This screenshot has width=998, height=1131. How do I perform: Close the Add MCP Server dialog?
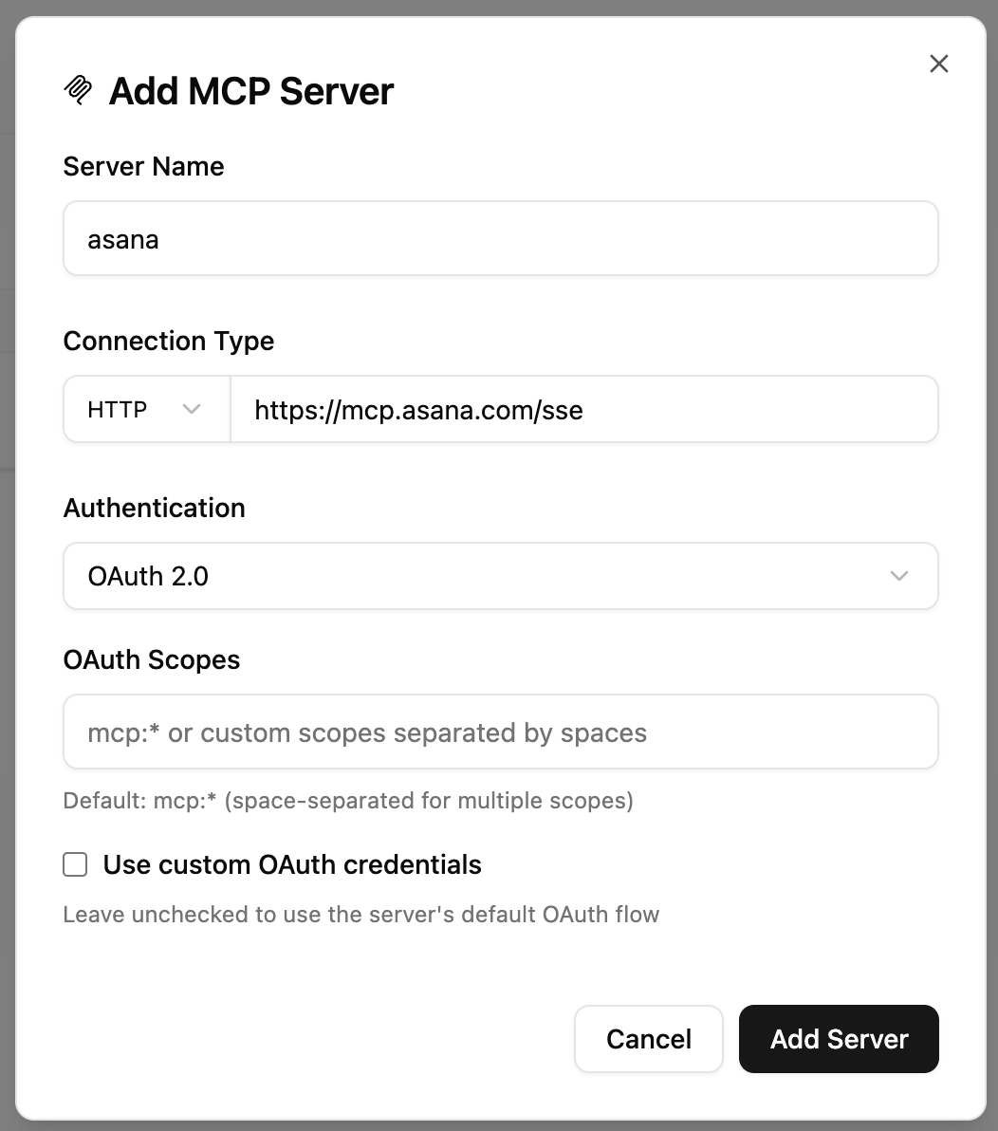(x=938, y=64)
